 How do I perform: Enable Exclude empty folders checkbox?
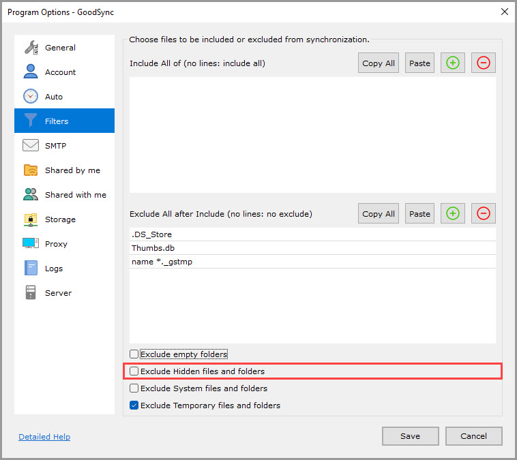[134, 354]
